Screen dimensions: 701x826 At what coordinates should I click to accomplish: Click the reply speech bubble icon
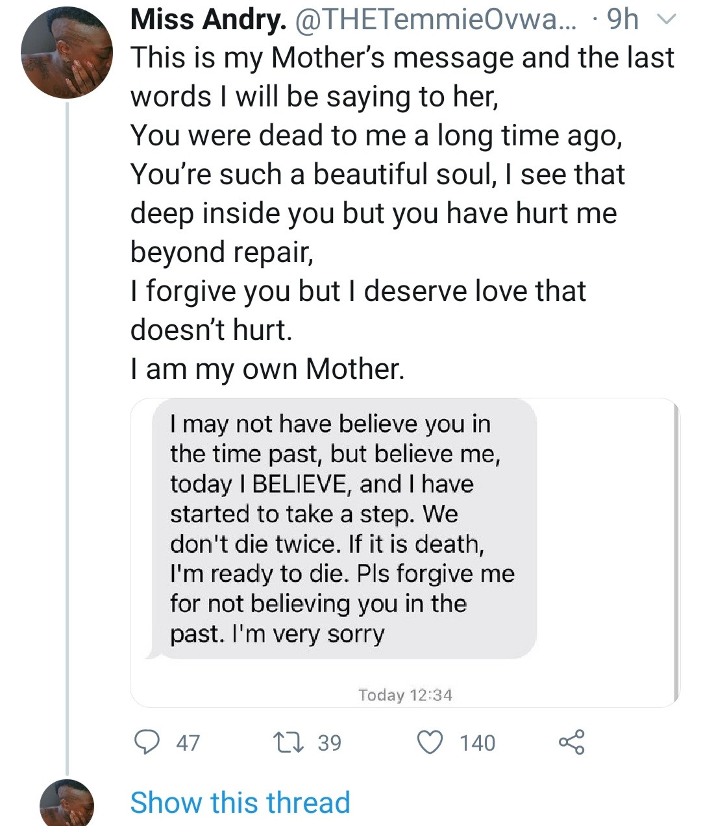(147, 742)
